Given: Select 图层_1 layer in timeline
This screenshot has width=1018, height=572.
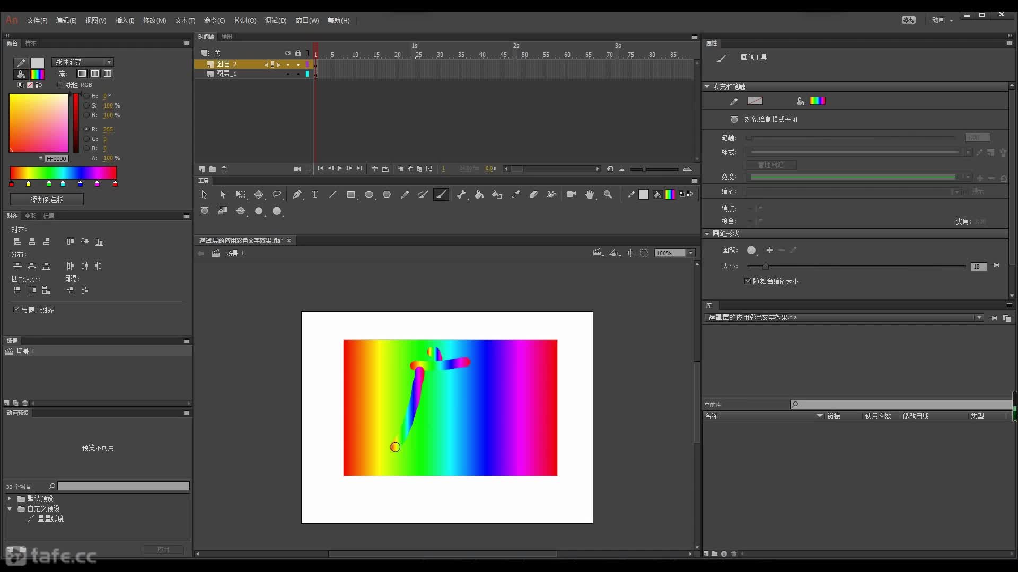Looking at the screenshot, I should pos(226,74).
